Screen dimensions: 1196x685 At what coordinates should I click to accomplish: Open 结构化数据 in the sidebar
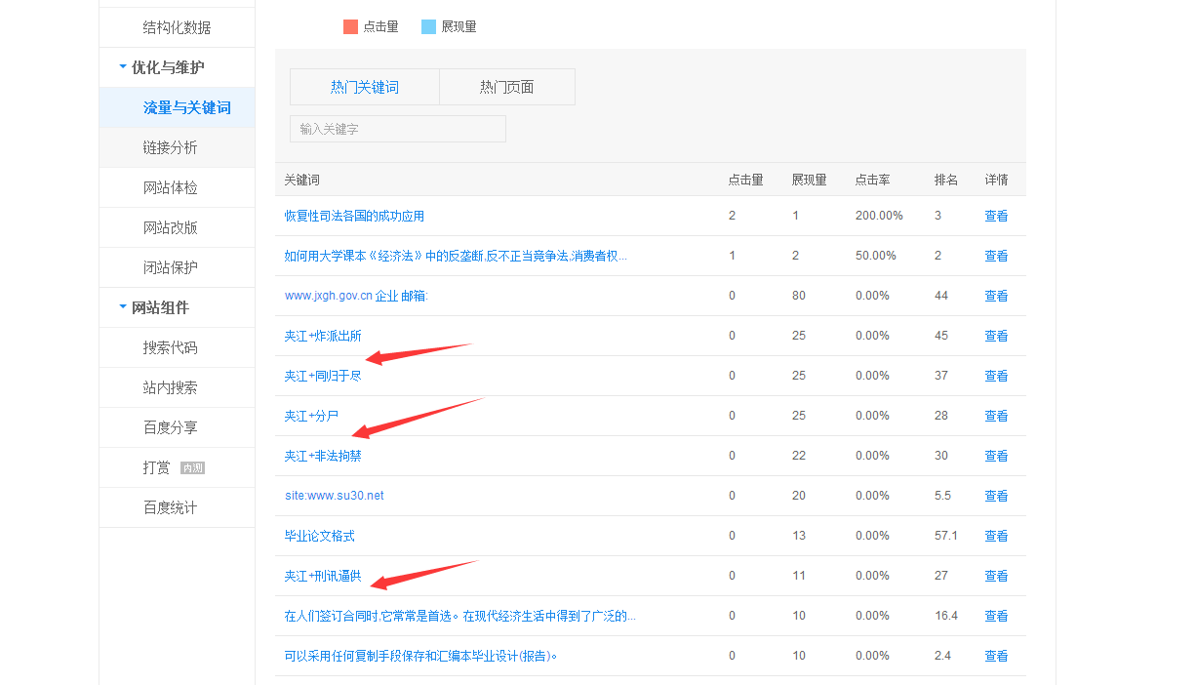[x=177, y=27]
